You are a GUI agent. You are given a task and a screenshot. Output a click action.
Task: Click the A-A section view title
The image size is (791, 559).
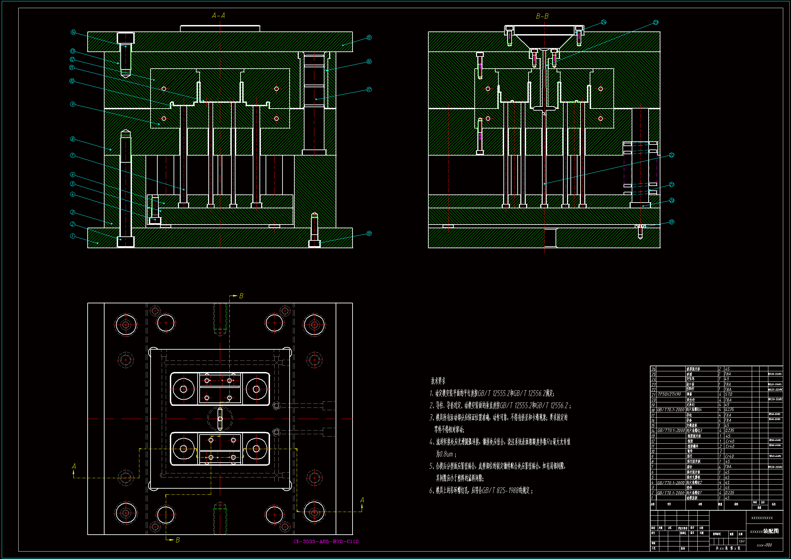pyautogui.click(x=218, y=16)
